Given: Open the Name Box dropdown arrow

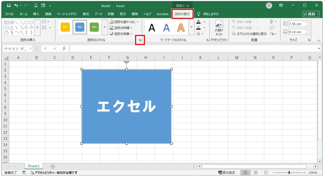Looking at the screenshot, I should click(31, 48).
